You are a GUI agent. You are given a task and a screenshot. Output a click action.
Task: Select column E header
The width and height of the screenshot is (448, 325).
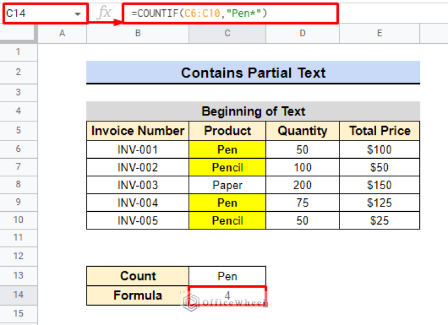click(x=380, y=34)
